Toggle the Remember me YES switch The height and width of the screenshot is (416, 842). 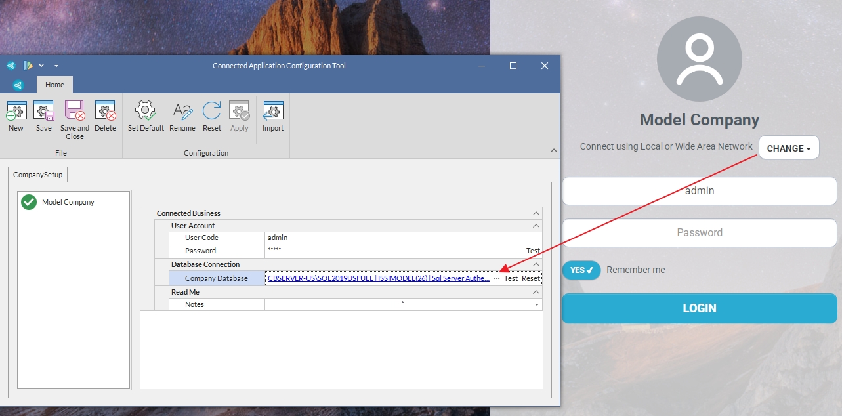(581, 270)
